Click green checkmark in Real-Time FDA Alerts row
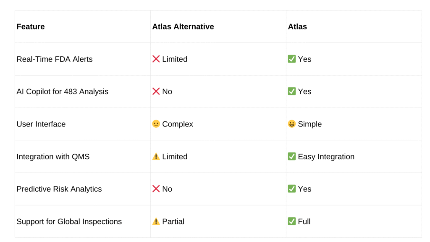This screenshot has width=430, height=242. 292,59
